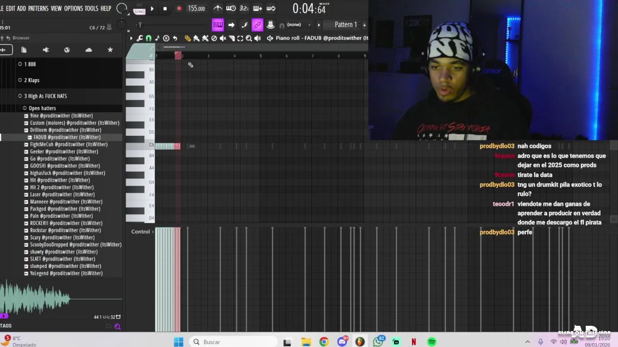Click the 155.000 tempo field
Viewport: 618px width, 347px height.
click(x=197, y=9)
